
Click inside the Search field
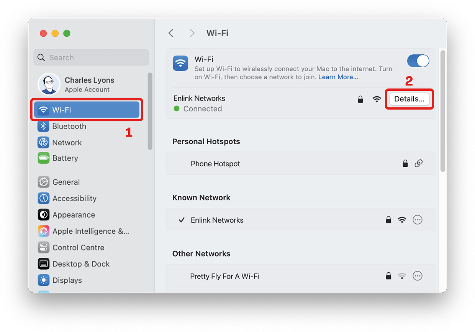(91, 57)
